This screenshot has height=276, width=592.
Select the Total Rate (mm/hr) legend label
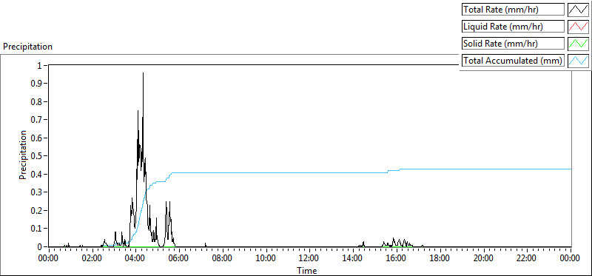click(513, 10)
